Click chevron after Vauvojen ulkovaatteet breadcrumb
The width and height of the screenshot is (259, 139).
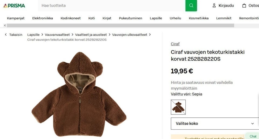point(150,35)
